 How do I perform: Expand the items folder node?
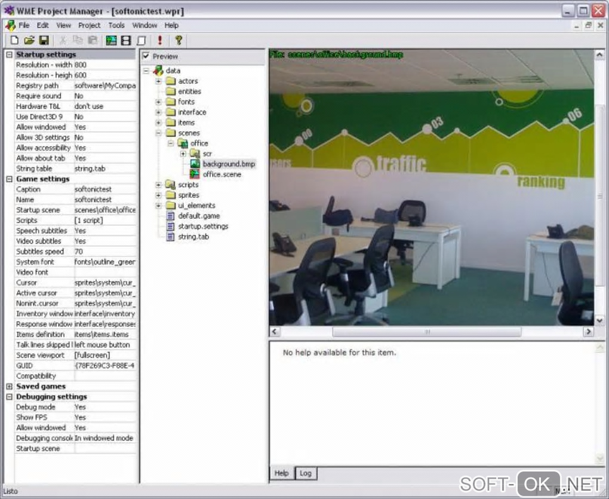coord(158,123)
